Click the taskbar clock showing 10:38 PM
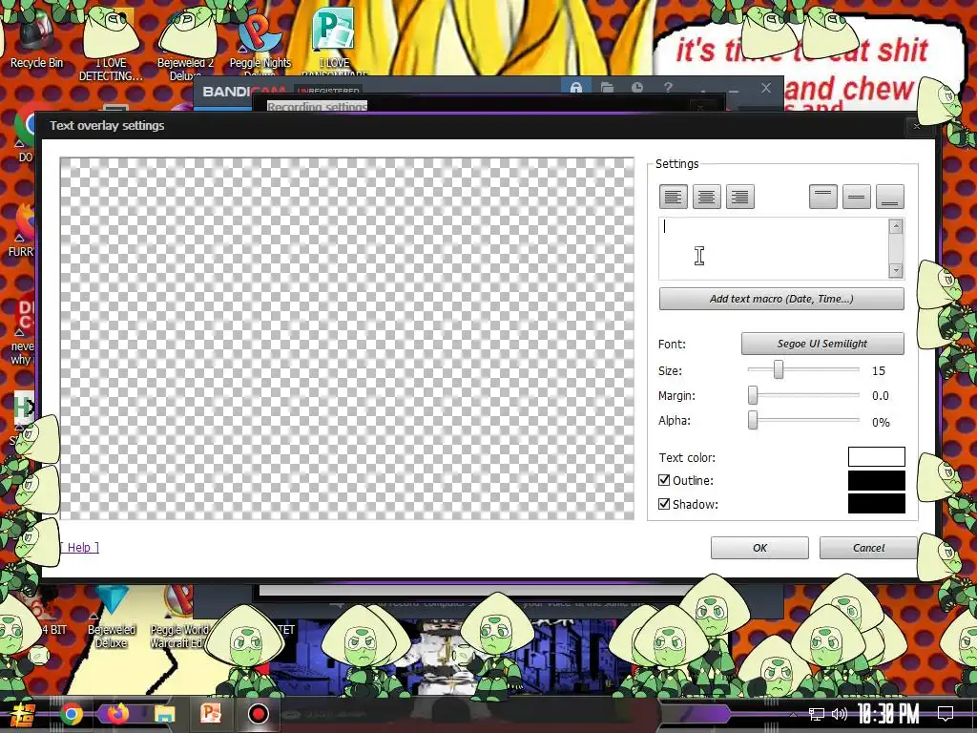The height and width of the screenshot is (733, 977). coord(888,714)
